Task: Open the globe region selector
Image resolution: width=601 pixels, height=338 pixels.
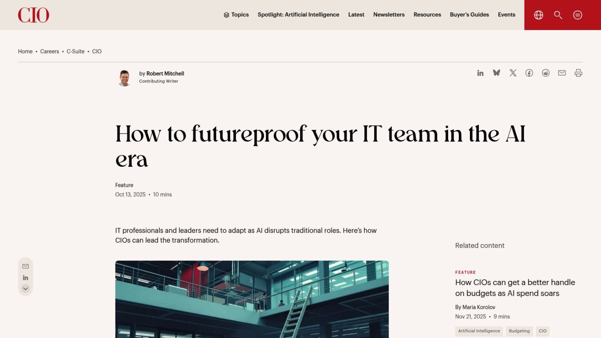Action: [x=539, y=15]
